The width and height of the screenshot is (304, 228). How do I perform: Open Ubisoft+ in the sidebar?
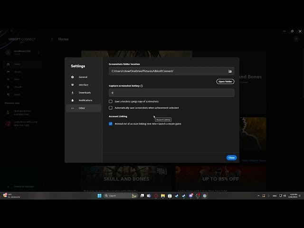(x=23, y=87)
